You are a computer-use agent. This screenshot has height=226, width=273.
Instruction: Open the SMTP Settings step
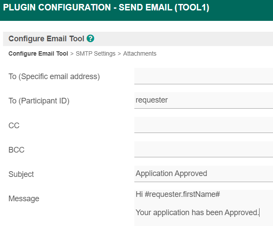[x=96, y=54]
